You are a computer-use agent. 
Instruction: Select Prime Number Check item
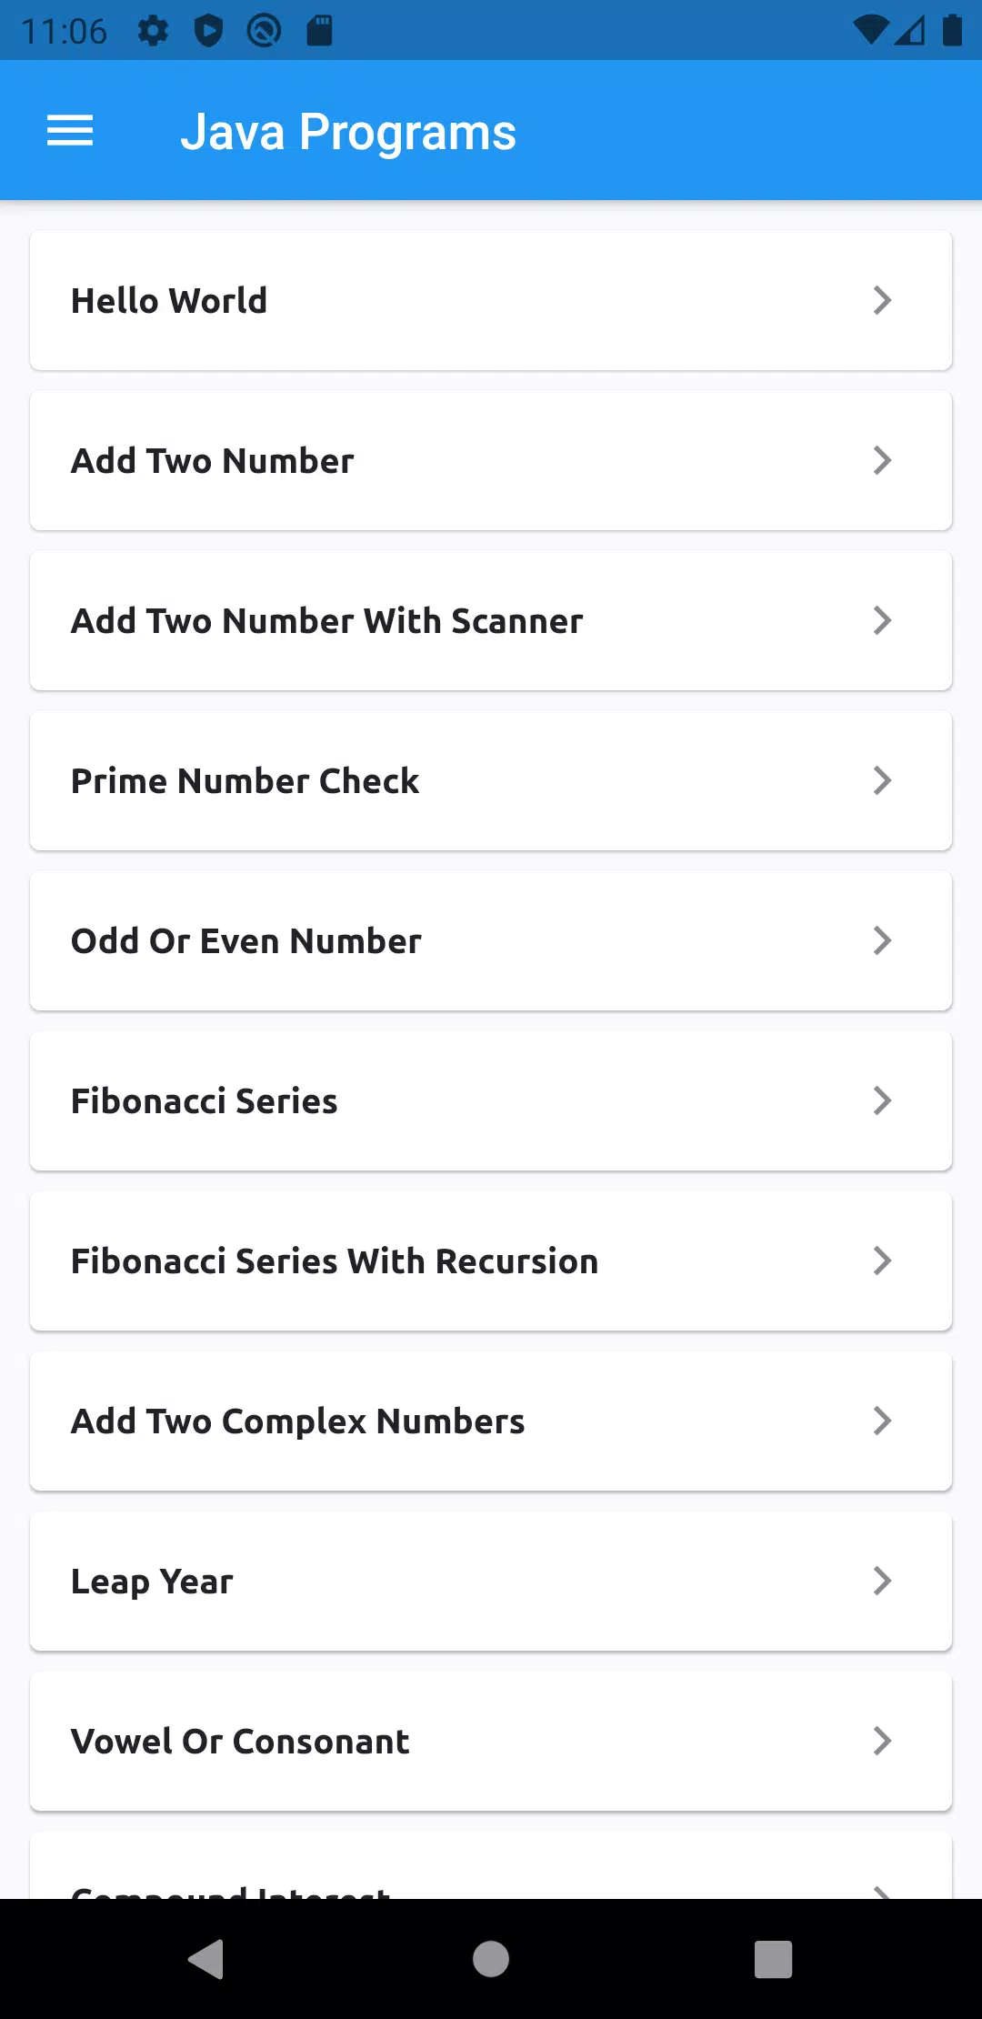point(491,780)
